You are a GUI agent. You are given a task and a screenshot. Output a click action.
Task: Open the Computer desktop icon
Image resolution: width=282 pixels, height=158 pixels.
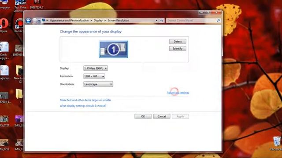(4, 4)
